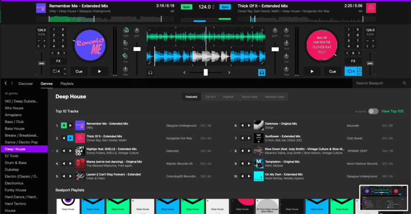Switch to the Genres tab
Screen dimensions: 411x214
coord(47,83)
